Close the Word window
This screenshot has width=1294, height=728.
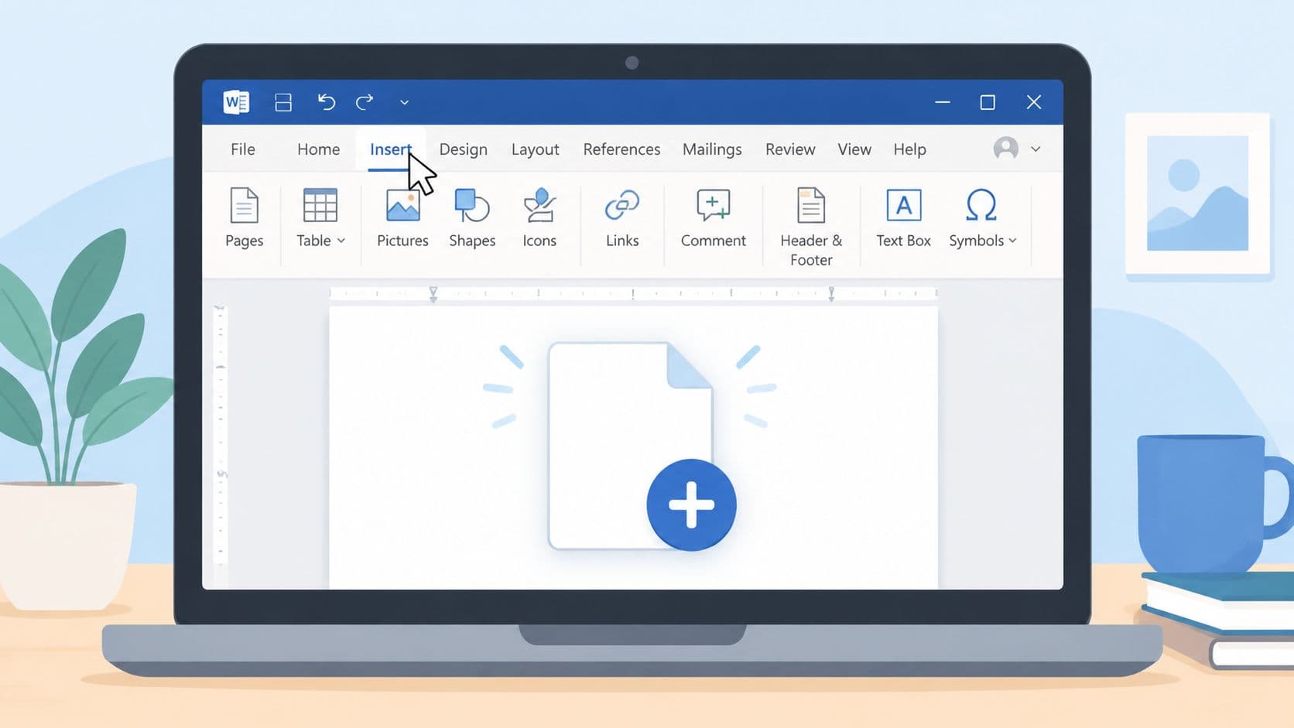(x=1034, y=102)
